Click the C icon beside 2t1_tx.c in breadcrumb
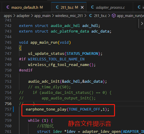Image resolution: width=144 pixels, height=134 pixels. (91, 16)
